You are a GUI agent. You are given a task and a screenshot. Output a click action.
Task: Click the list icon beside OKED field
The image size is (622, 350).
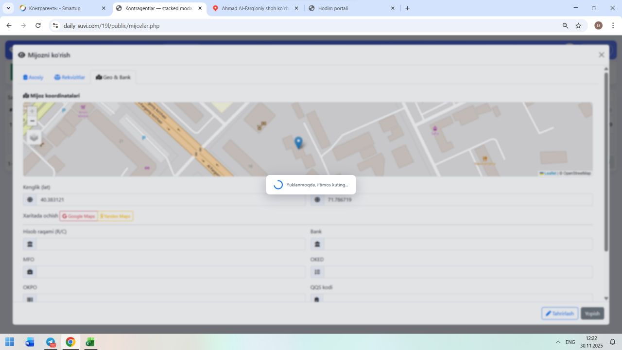tap(317, 272)
